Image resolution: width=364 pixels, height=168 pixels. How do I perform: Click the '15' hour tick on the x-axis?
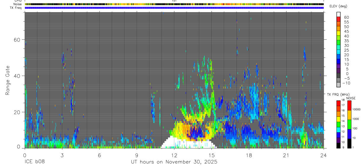click(211, 155)
